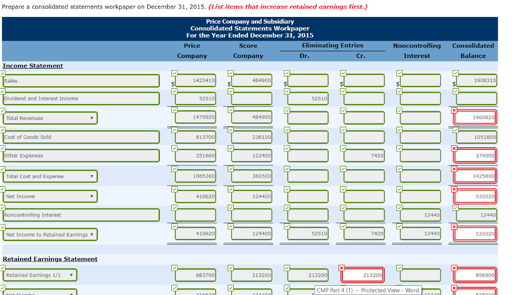
Task: Click the Consolidated Balance column header
Action: pyautogui.click(x=473, y=51)
